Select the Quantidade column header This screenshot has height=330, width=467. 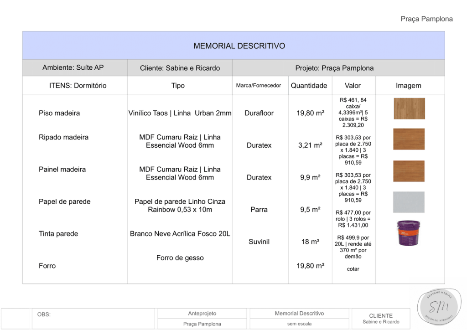[x=309, y=86]
